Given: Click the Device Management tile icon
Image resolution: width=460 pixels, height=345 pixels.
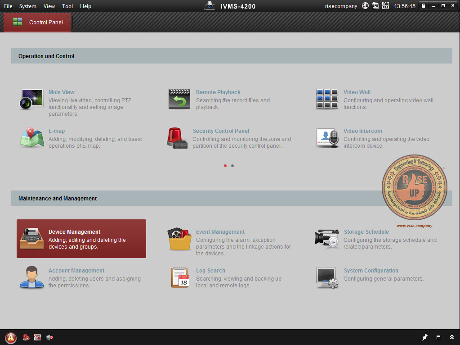Looking at the screenshot, I should point(31,238).
